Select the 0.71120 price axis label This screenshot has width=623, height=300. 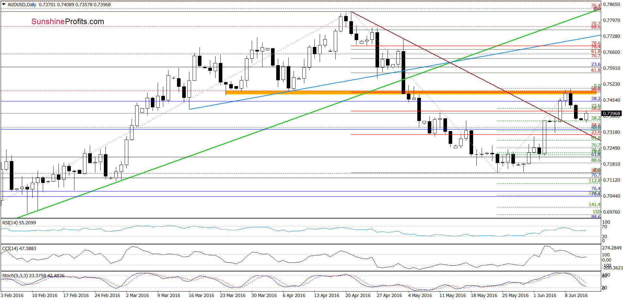click(611, 180)
